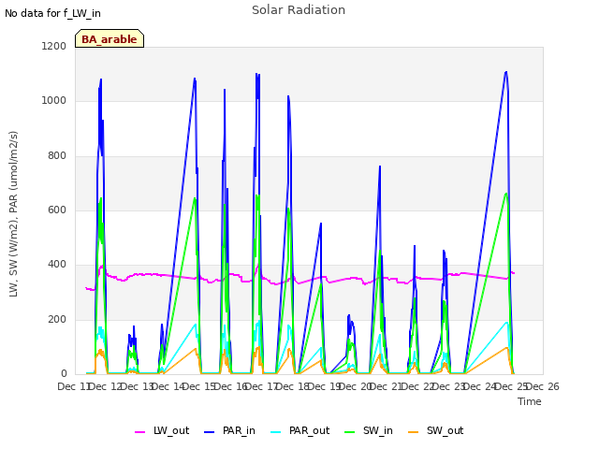The width and height of the screenshot is (599, 449).
Task: Click the 'No data for f_LW_in' message
Action: (x=52, y=13)
